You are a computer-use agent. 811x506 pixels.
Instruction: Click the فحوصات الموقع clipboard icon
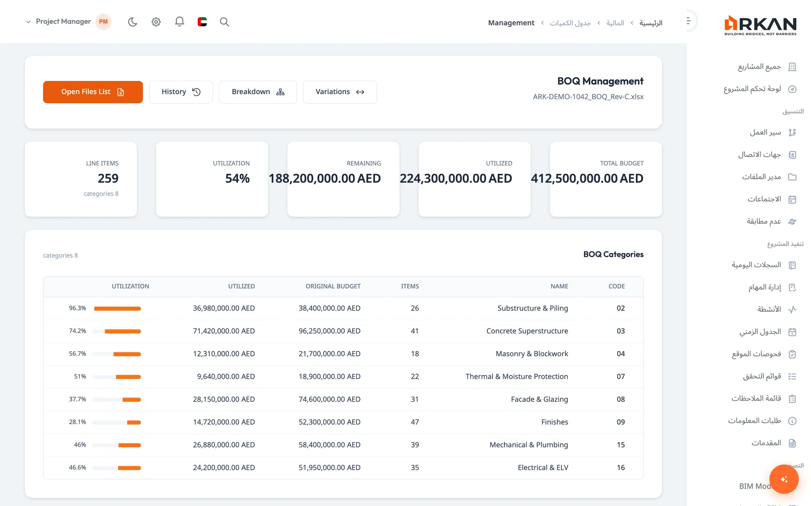pyautogui.click(x=792, y=354)
